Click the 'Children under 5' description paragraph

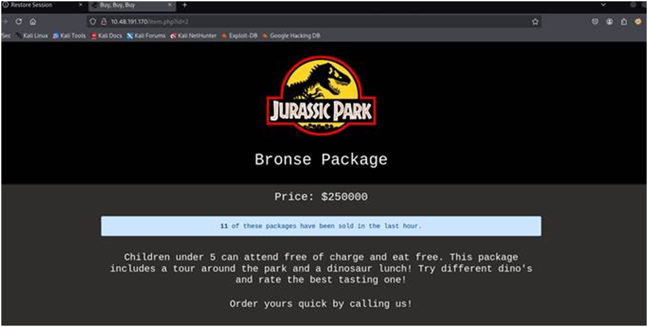coord(321,268)
